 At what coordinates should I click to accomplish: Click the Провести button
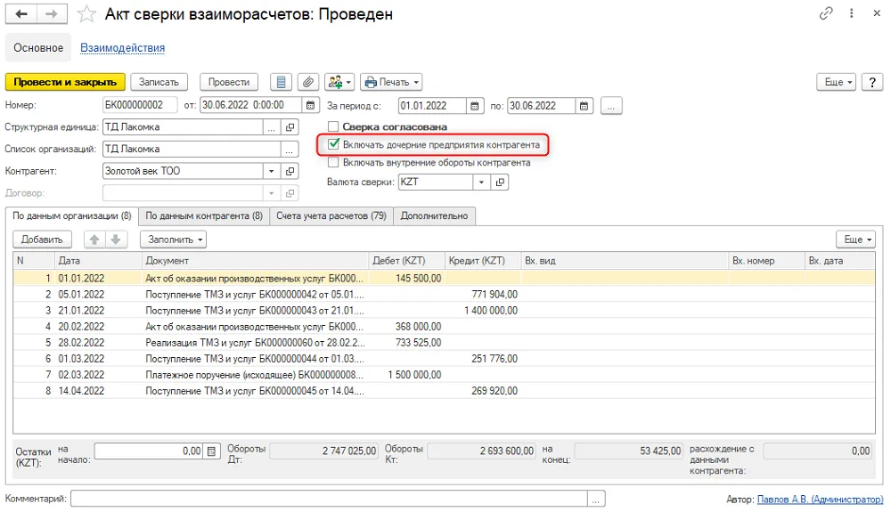coord(228,82)
